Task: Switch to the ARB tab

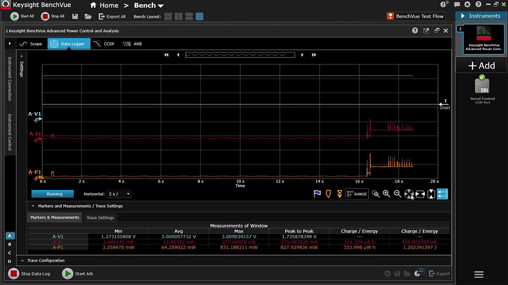Action: pyautogui.click(x=132, y=44)
